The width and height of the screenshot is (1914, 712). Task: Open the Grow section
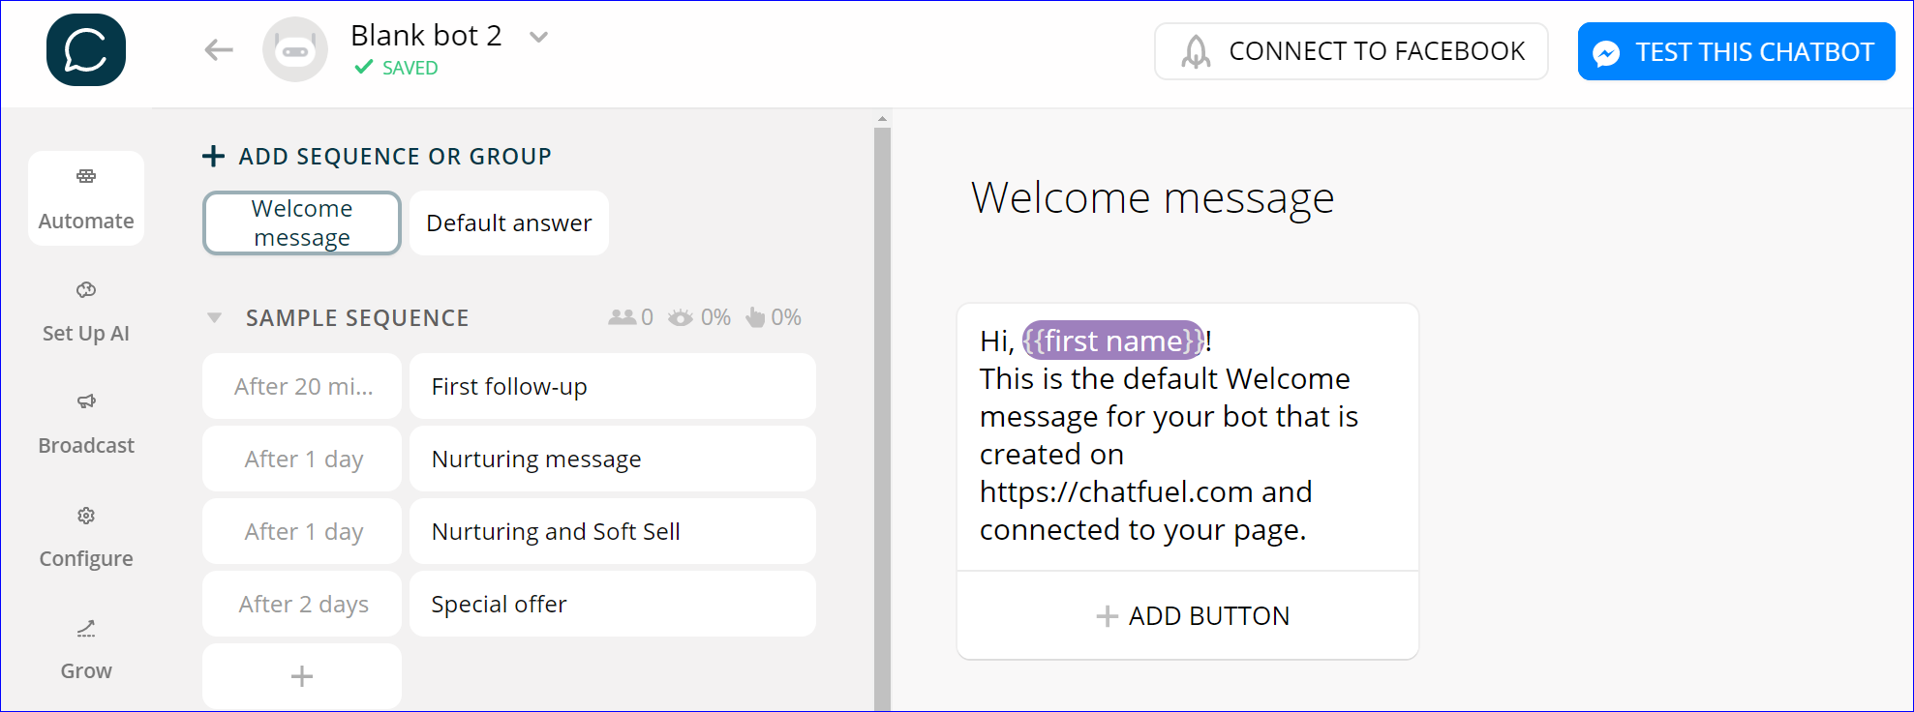click(x=86, y=649)
